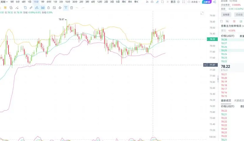Select the 周K weekly candles
This screenshot has width=244, height=141.
[x=124, y=2]
